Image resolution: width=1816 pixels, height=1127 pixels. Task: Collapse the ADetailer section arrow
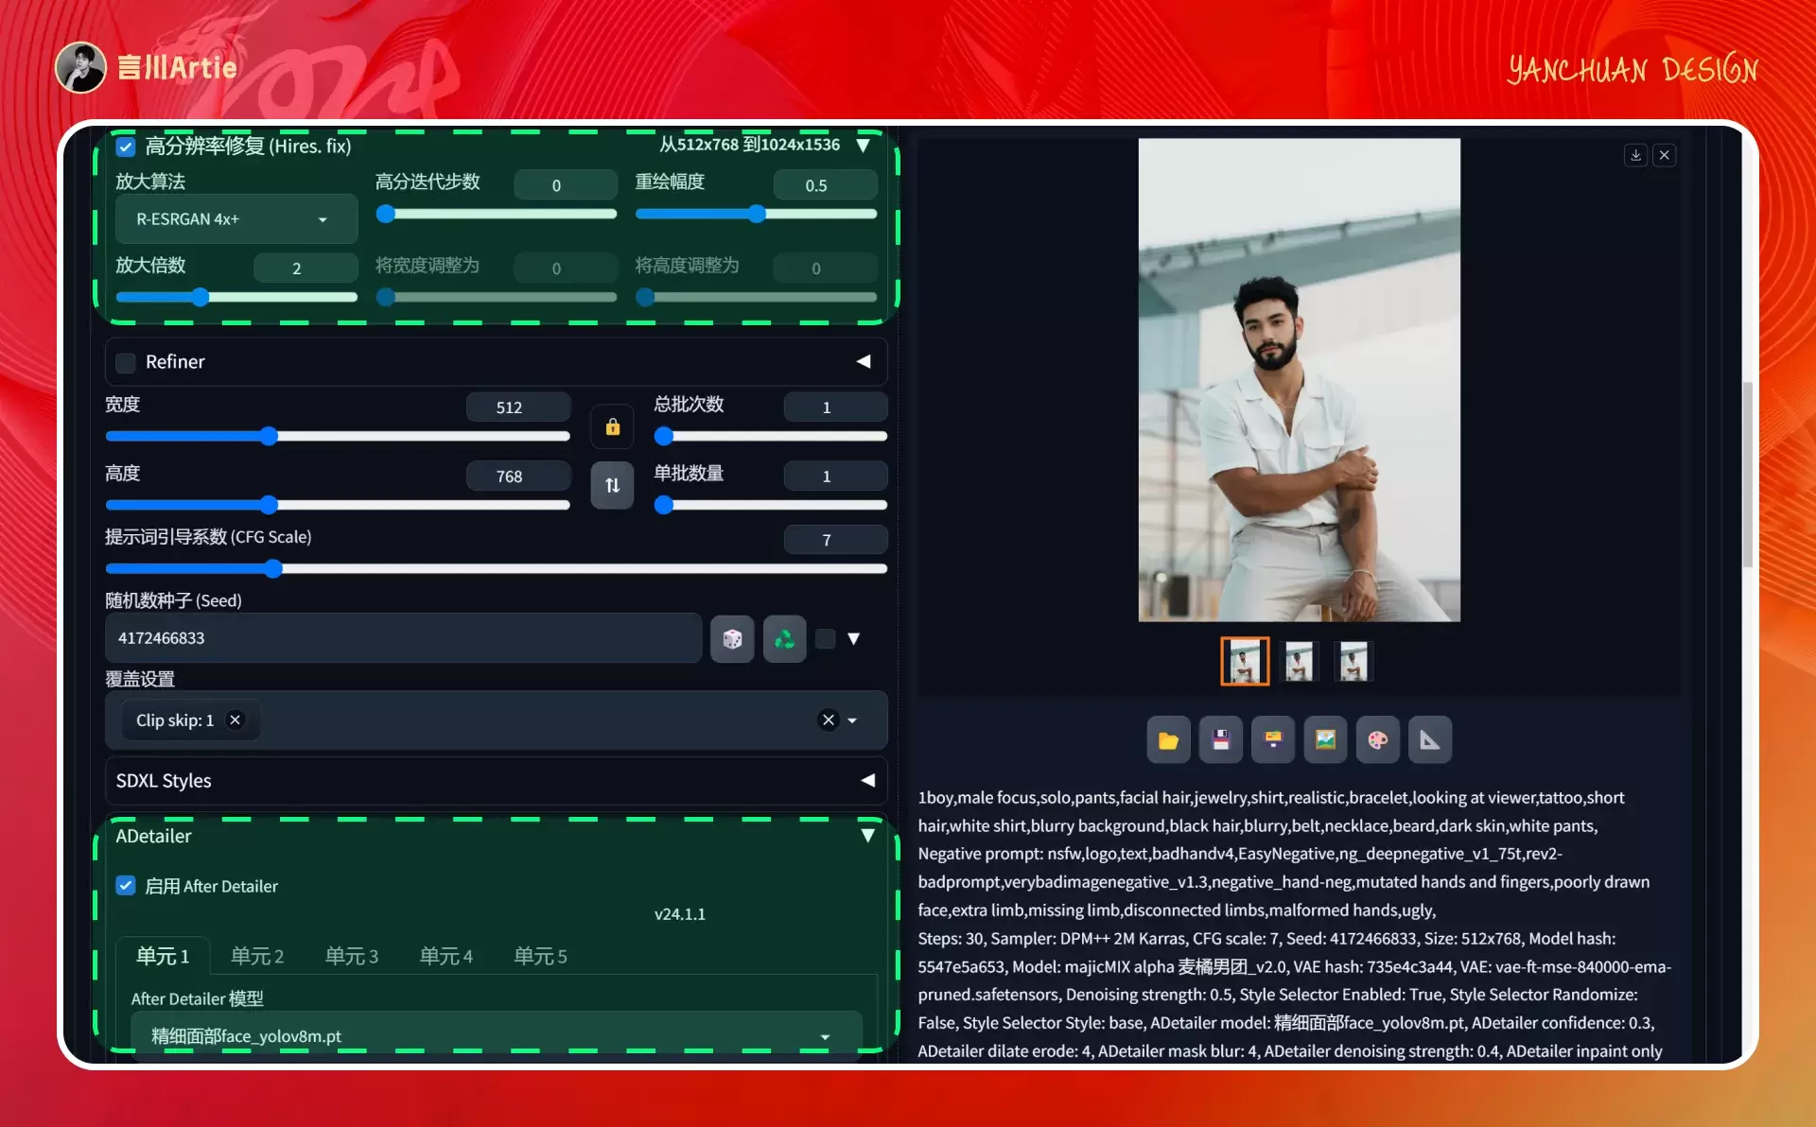(867, 836)
